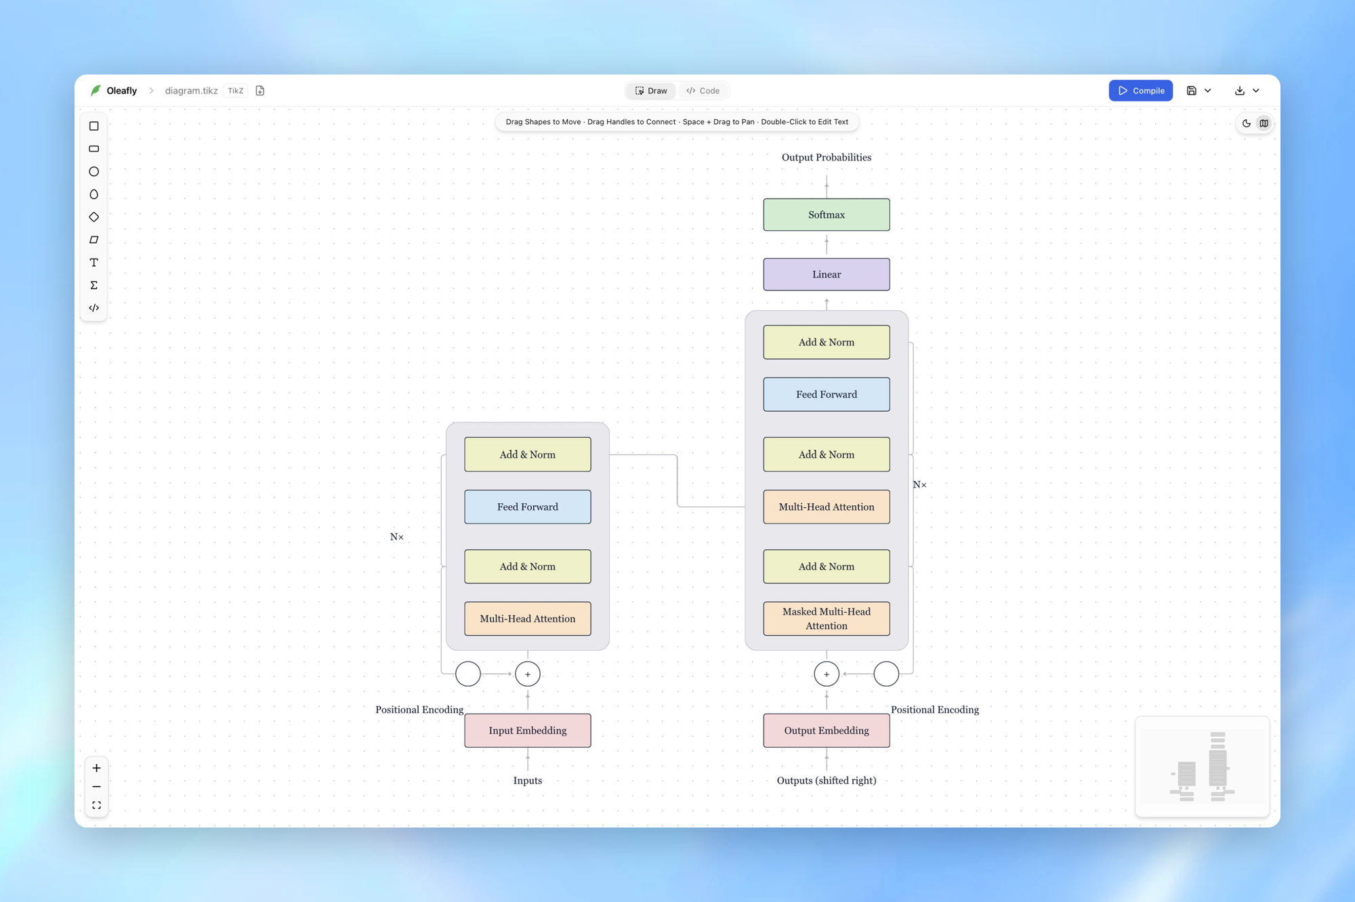Select the encoder Feed Forward block

point(528,507)
